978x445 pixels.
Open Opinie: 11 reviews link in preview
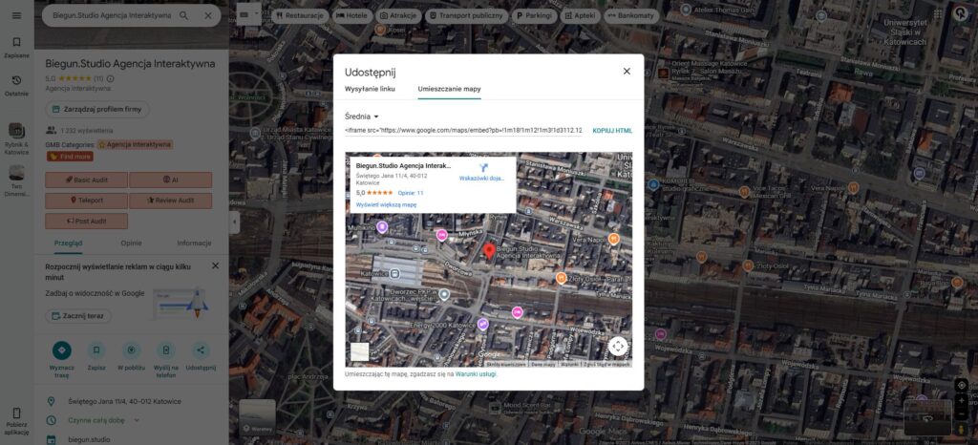pos(411,193)
